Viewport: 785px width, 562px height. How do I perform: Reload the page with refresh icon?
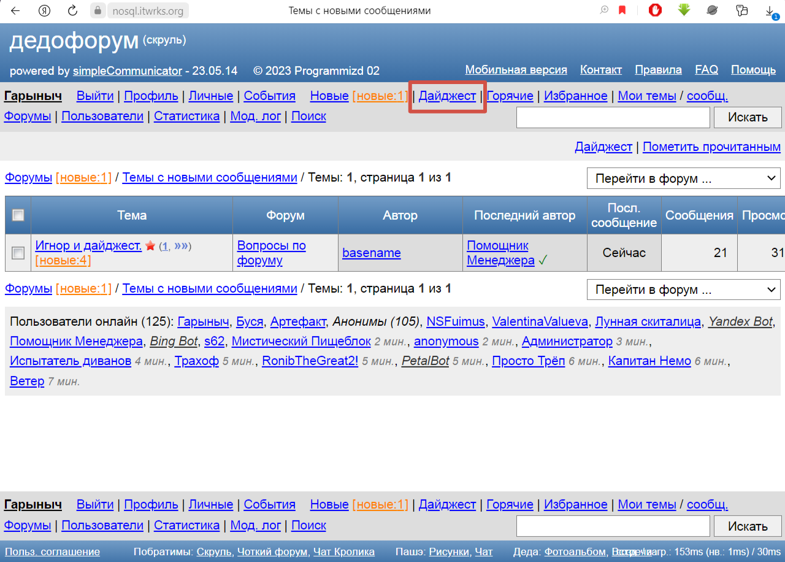point(72,10)
